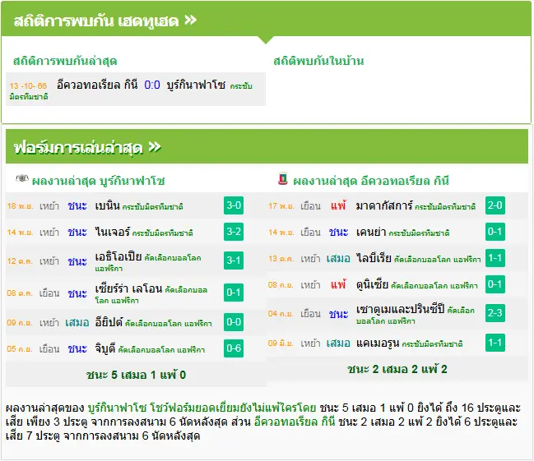Open the สถิติพบกันในบ้าน tab
This screenshot has width=534, height=461.
point(318,61)
